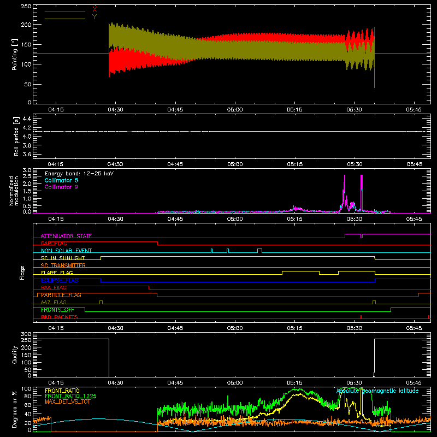Click the Roll period axis title
This screenshot has height=437, width=437.
(16, 136)
